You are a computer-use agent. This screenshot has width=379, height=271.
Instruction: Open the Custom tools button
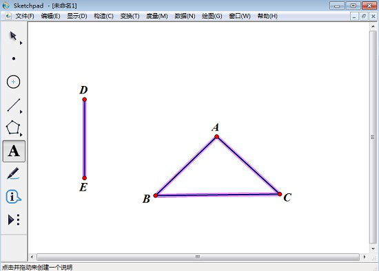(14, 219)
